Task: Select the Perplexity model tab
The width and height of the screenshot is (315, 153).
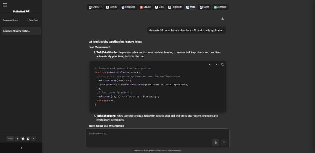Action: [x=175, y=7]
